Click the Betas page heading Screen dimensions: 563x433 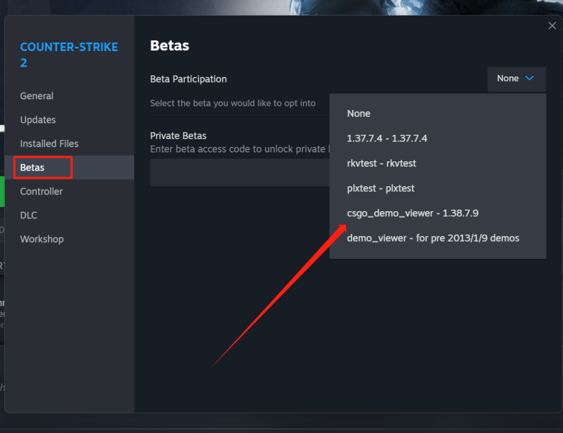pyautogui.click(x=170, y=45)
